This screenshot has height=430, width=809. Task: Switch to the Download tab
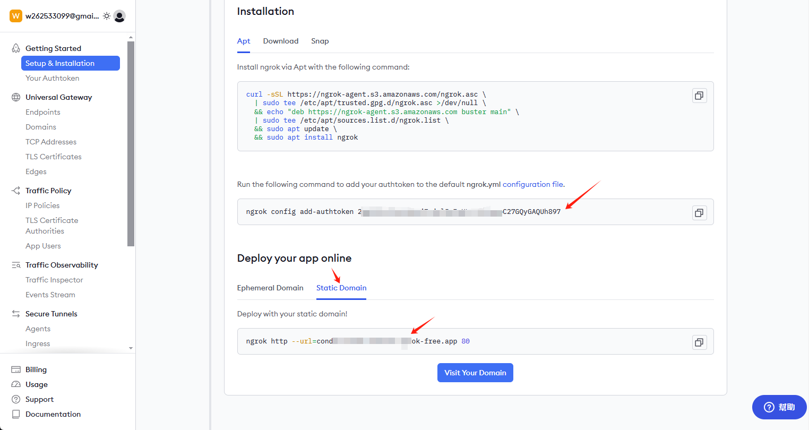(281, 41)
